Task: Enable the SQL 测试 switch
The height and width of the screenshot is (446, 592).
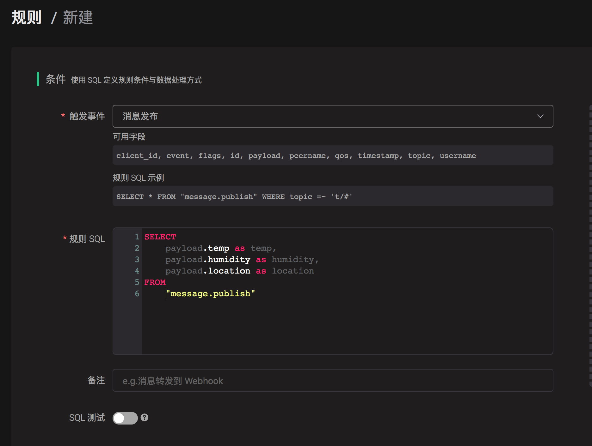Action: point(125,418)
